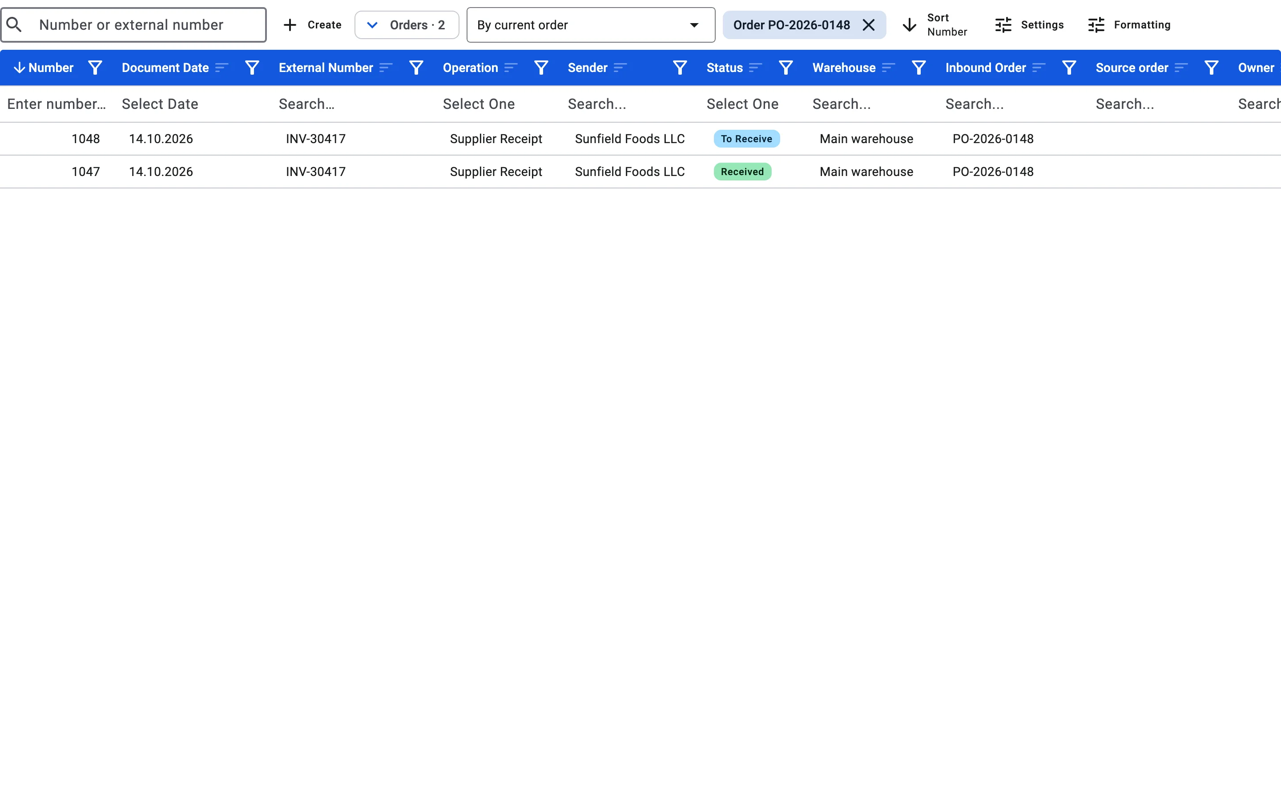Focus the Warehouse Search filter field

(842, 104)
